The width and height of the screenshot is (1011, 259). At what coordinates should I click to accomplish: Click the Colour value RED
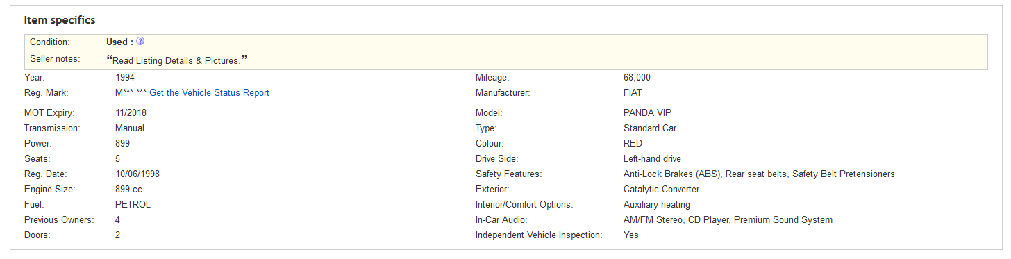(633, 144)
